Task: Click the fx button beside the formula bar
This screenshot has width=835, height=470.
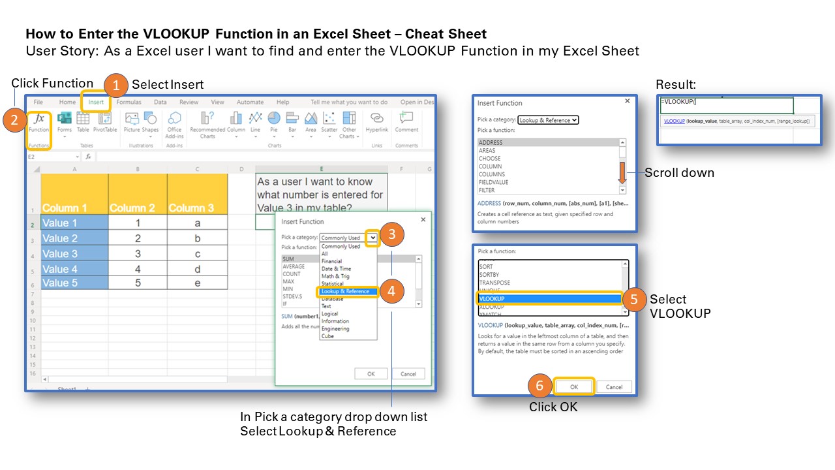Action: pyautogui.click(x=88, y=157)
